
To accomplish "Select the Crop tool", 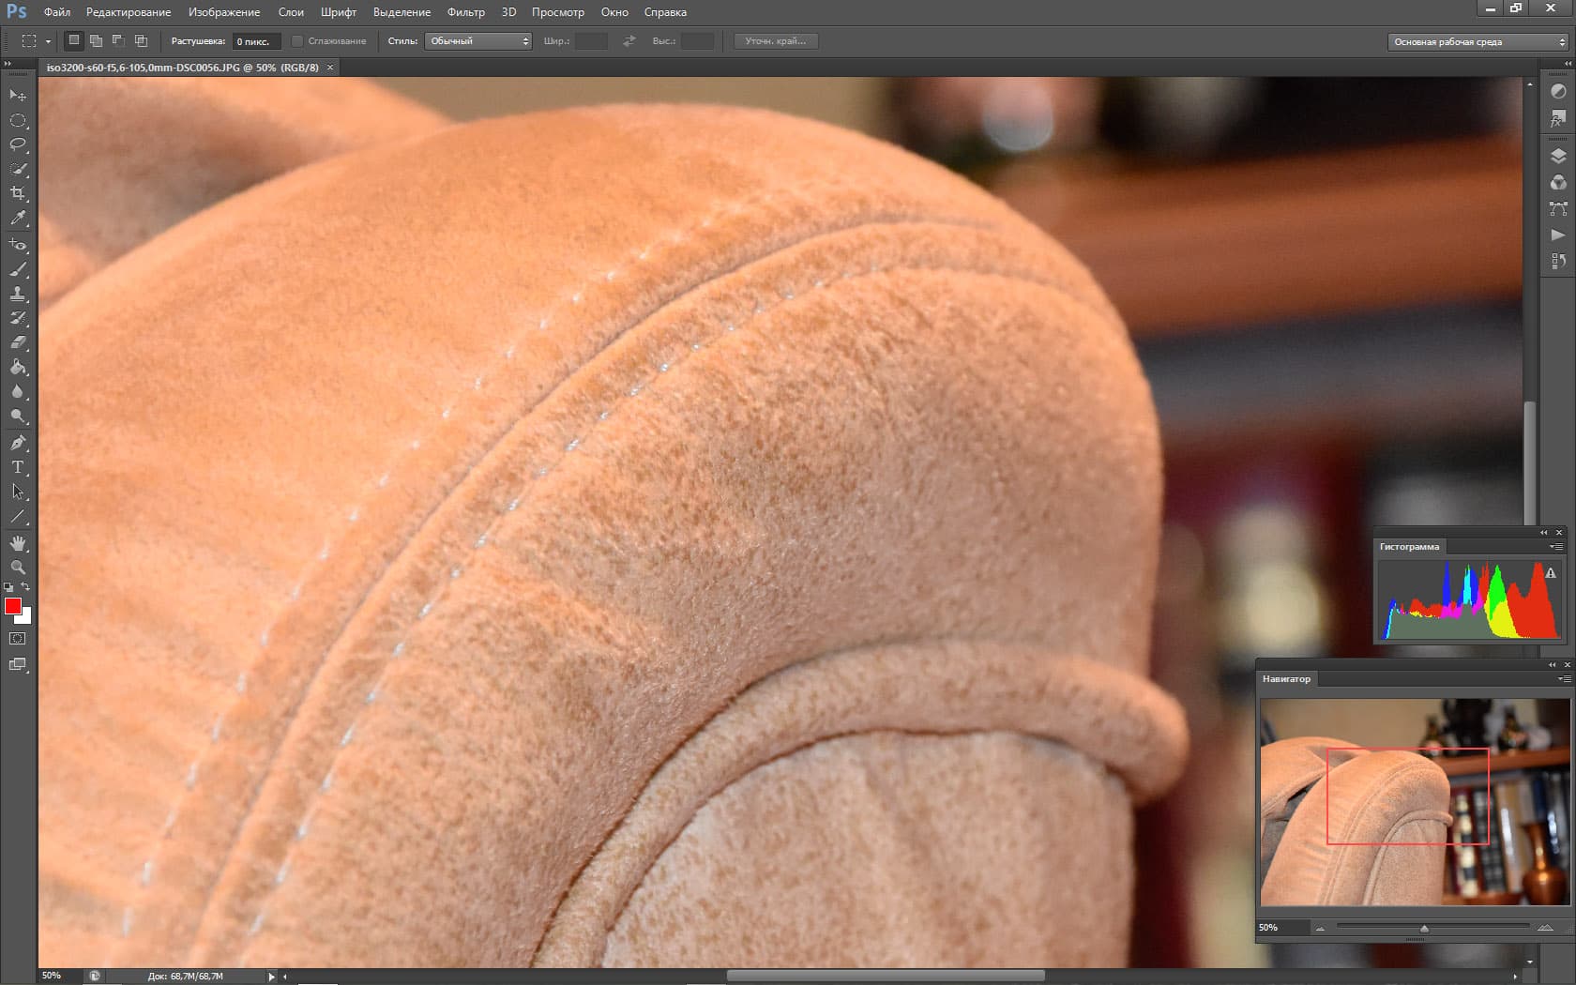I will coord(18,193).
